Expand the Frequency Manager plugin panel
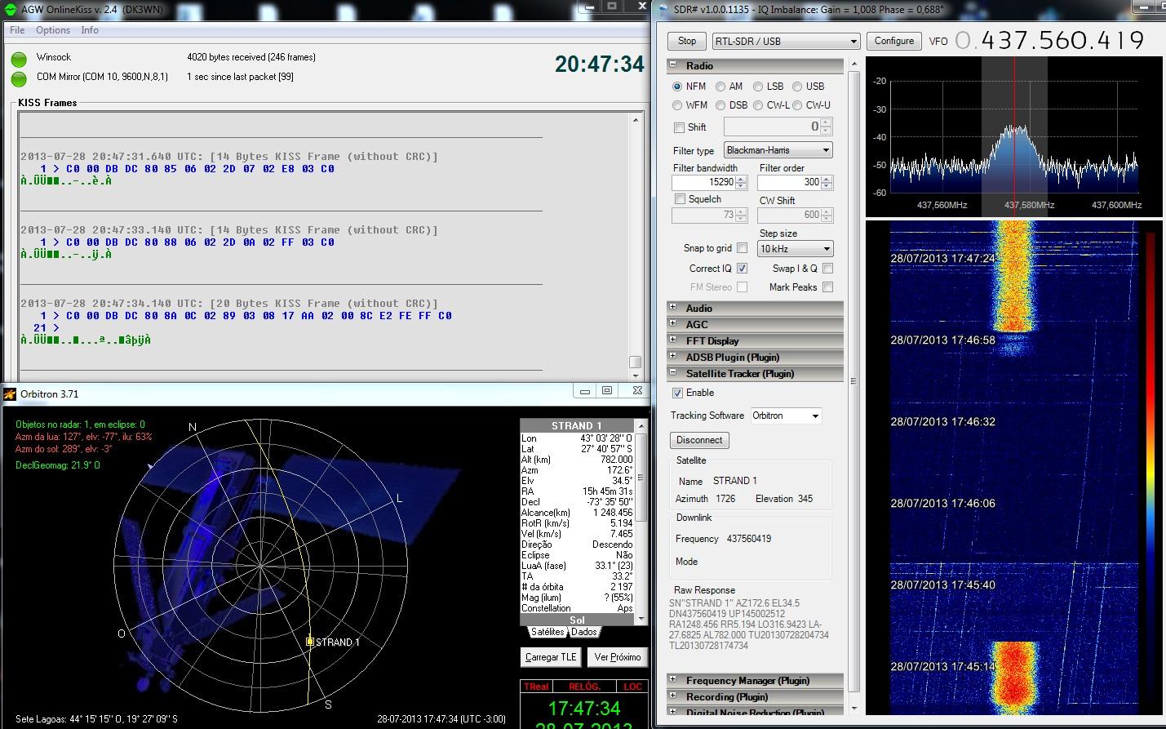Viewport: 1166px width, 729px height. point(673,680)
